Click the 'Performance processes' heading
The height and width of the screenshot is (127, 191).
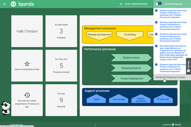[x=100, y=49]
